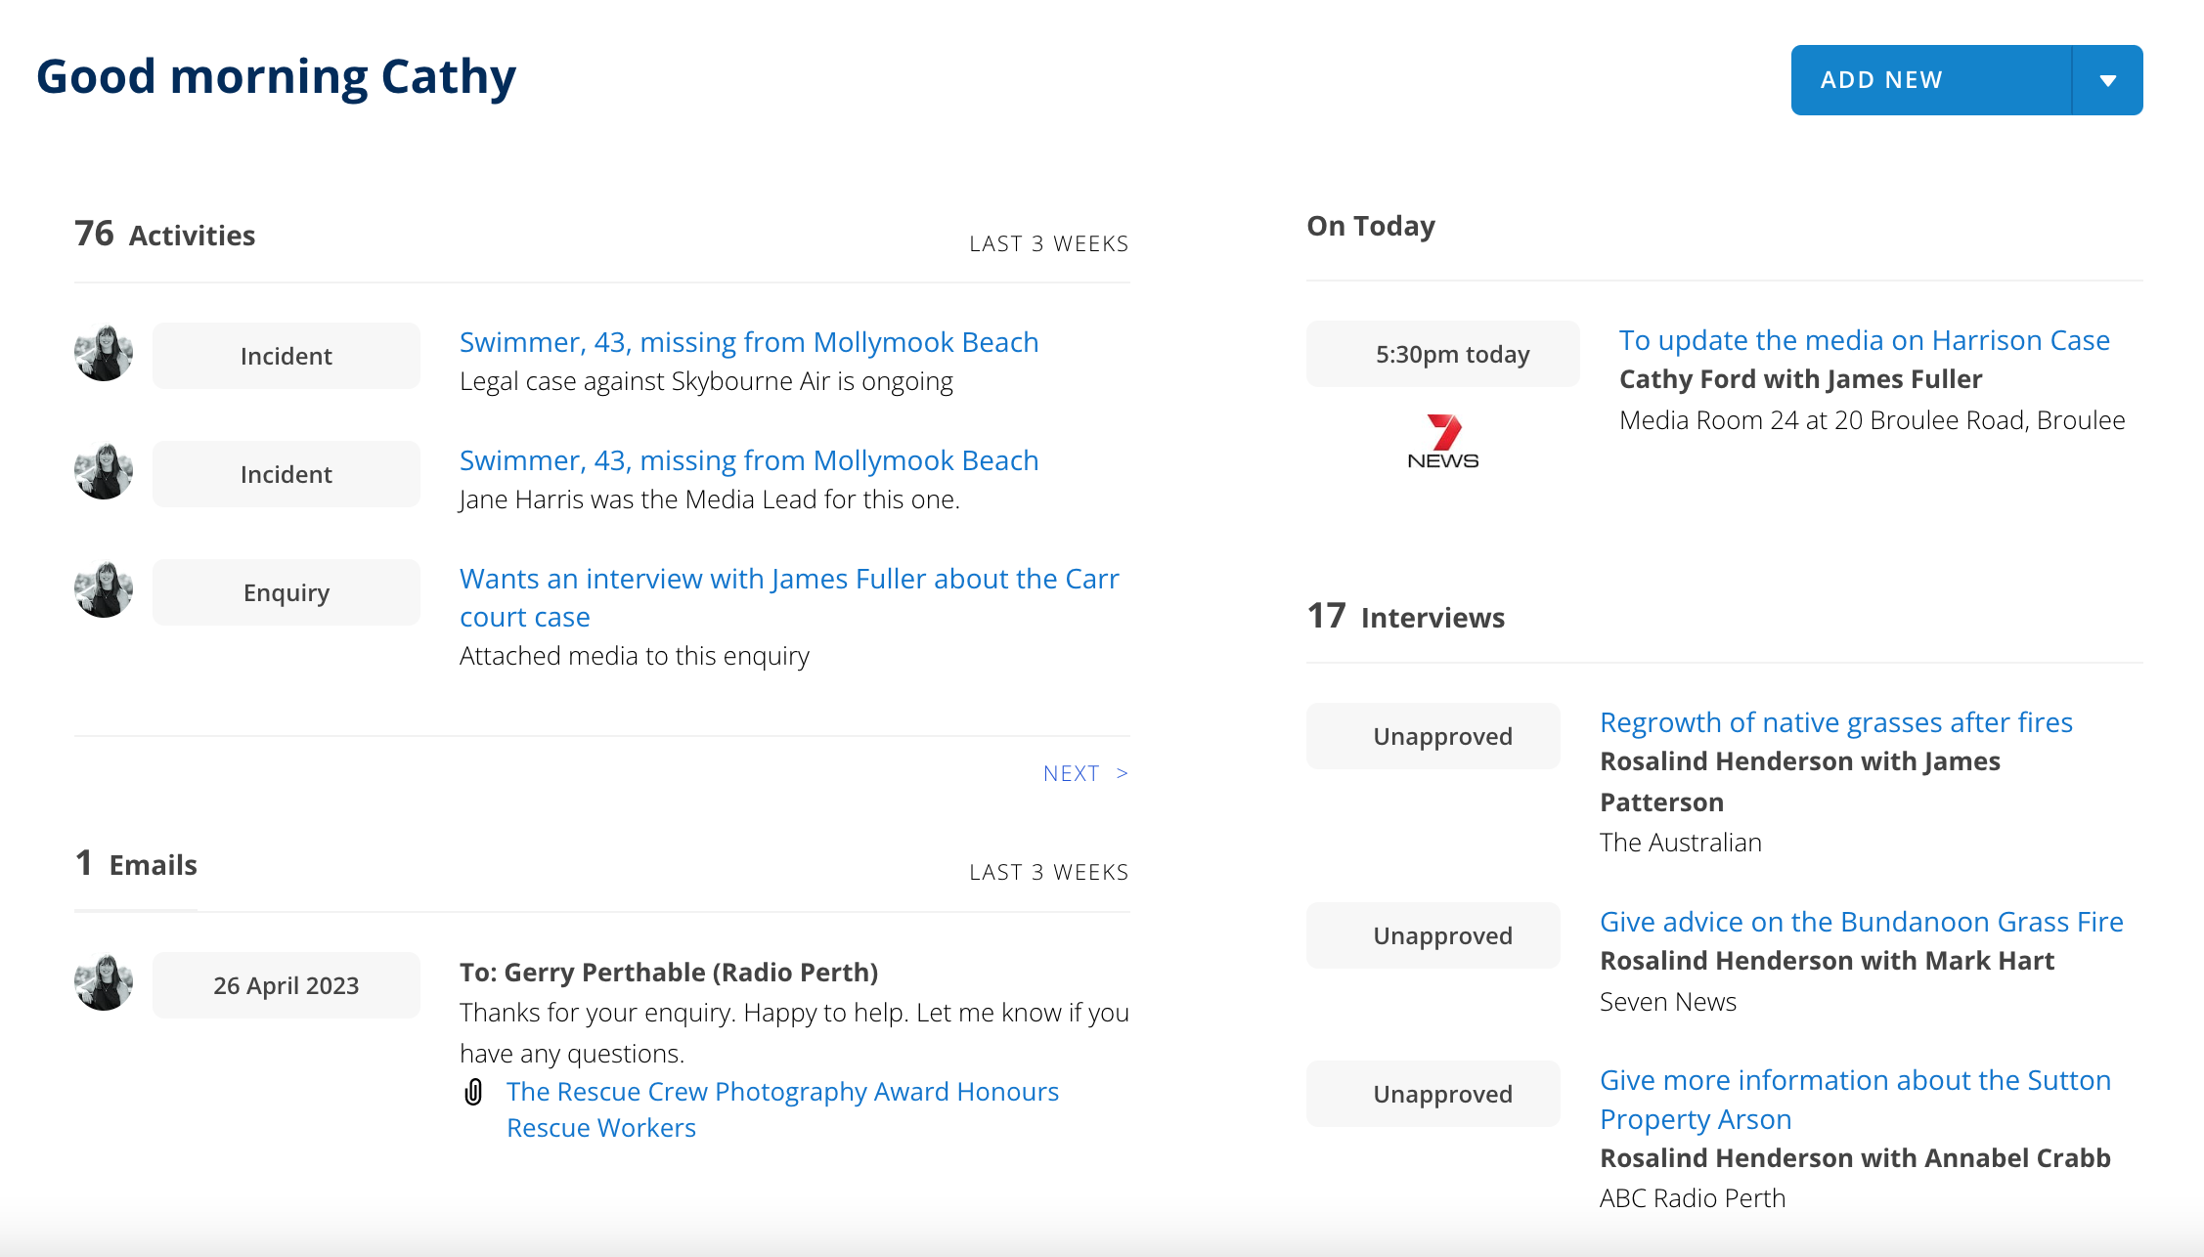Screen dimensions: 2204x1257
Task: Click the Unapproved status for Bundanoon interview
Action: pyautogui.click(x=1442, y=935)
